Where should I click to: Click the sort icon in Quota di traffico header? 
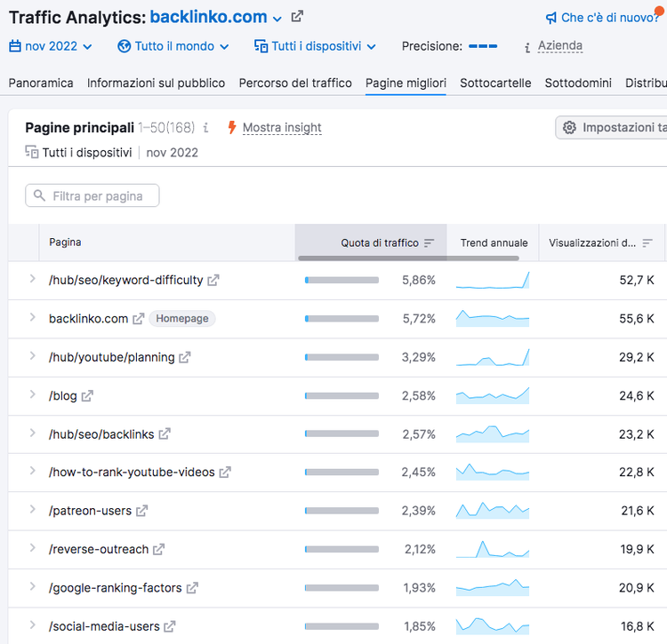430,243
